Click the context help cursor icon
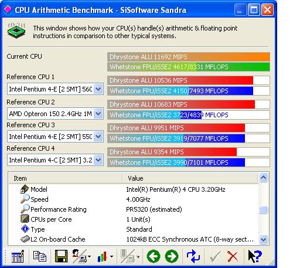The image size is (293, 268). pyautogui.click(x=255, y=256)
